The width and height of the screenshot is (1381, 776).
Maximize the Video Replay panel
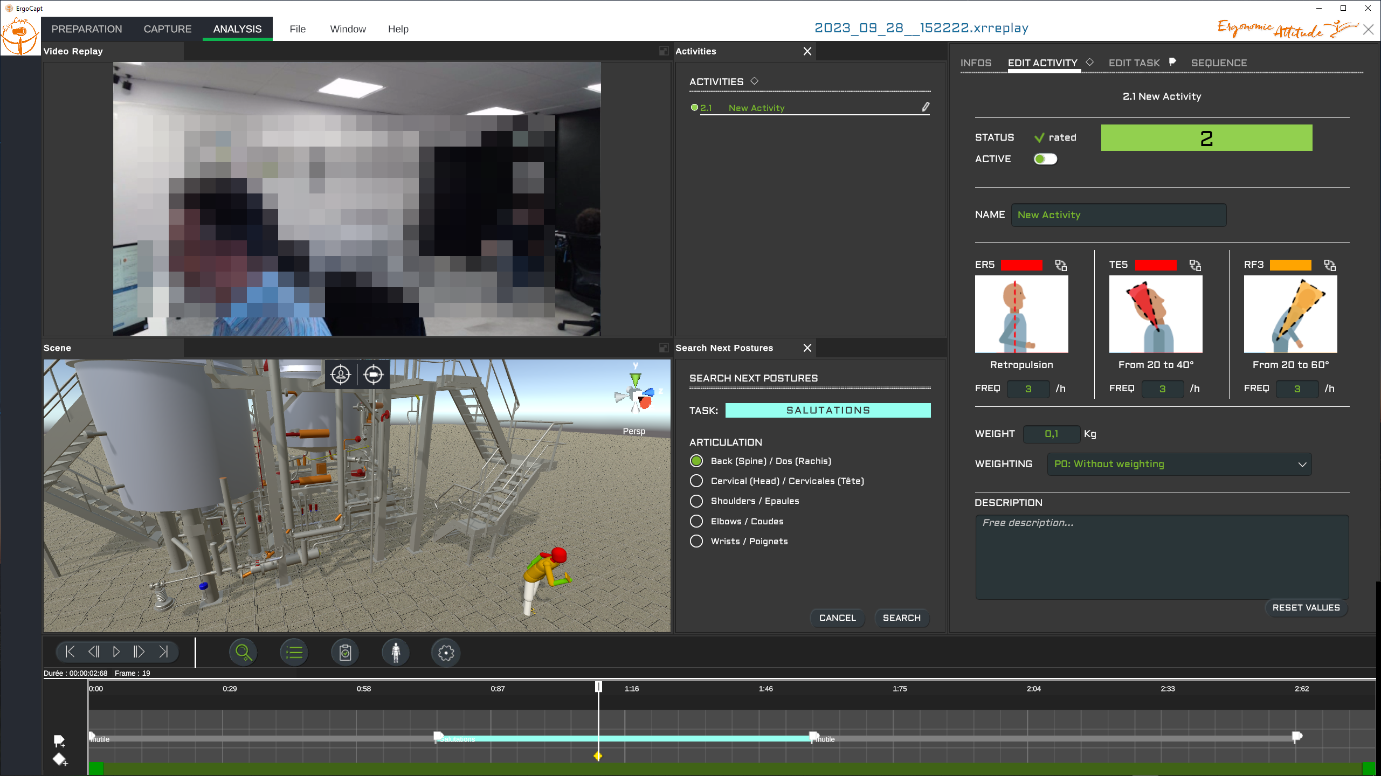664,51
